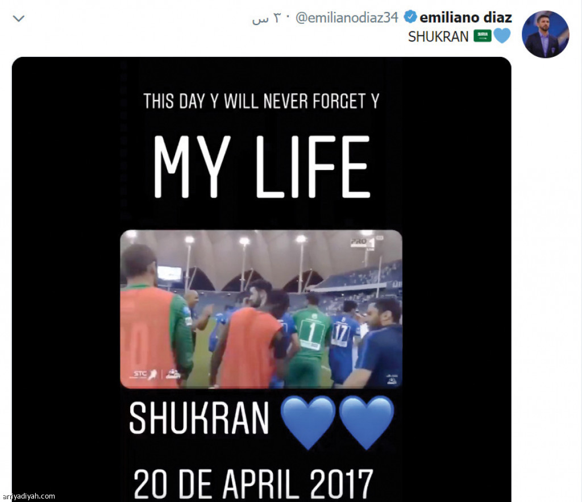Click the emiliano diaz display name
The width and height of the screenshot is (582, 502).
(x=465, y=17)
